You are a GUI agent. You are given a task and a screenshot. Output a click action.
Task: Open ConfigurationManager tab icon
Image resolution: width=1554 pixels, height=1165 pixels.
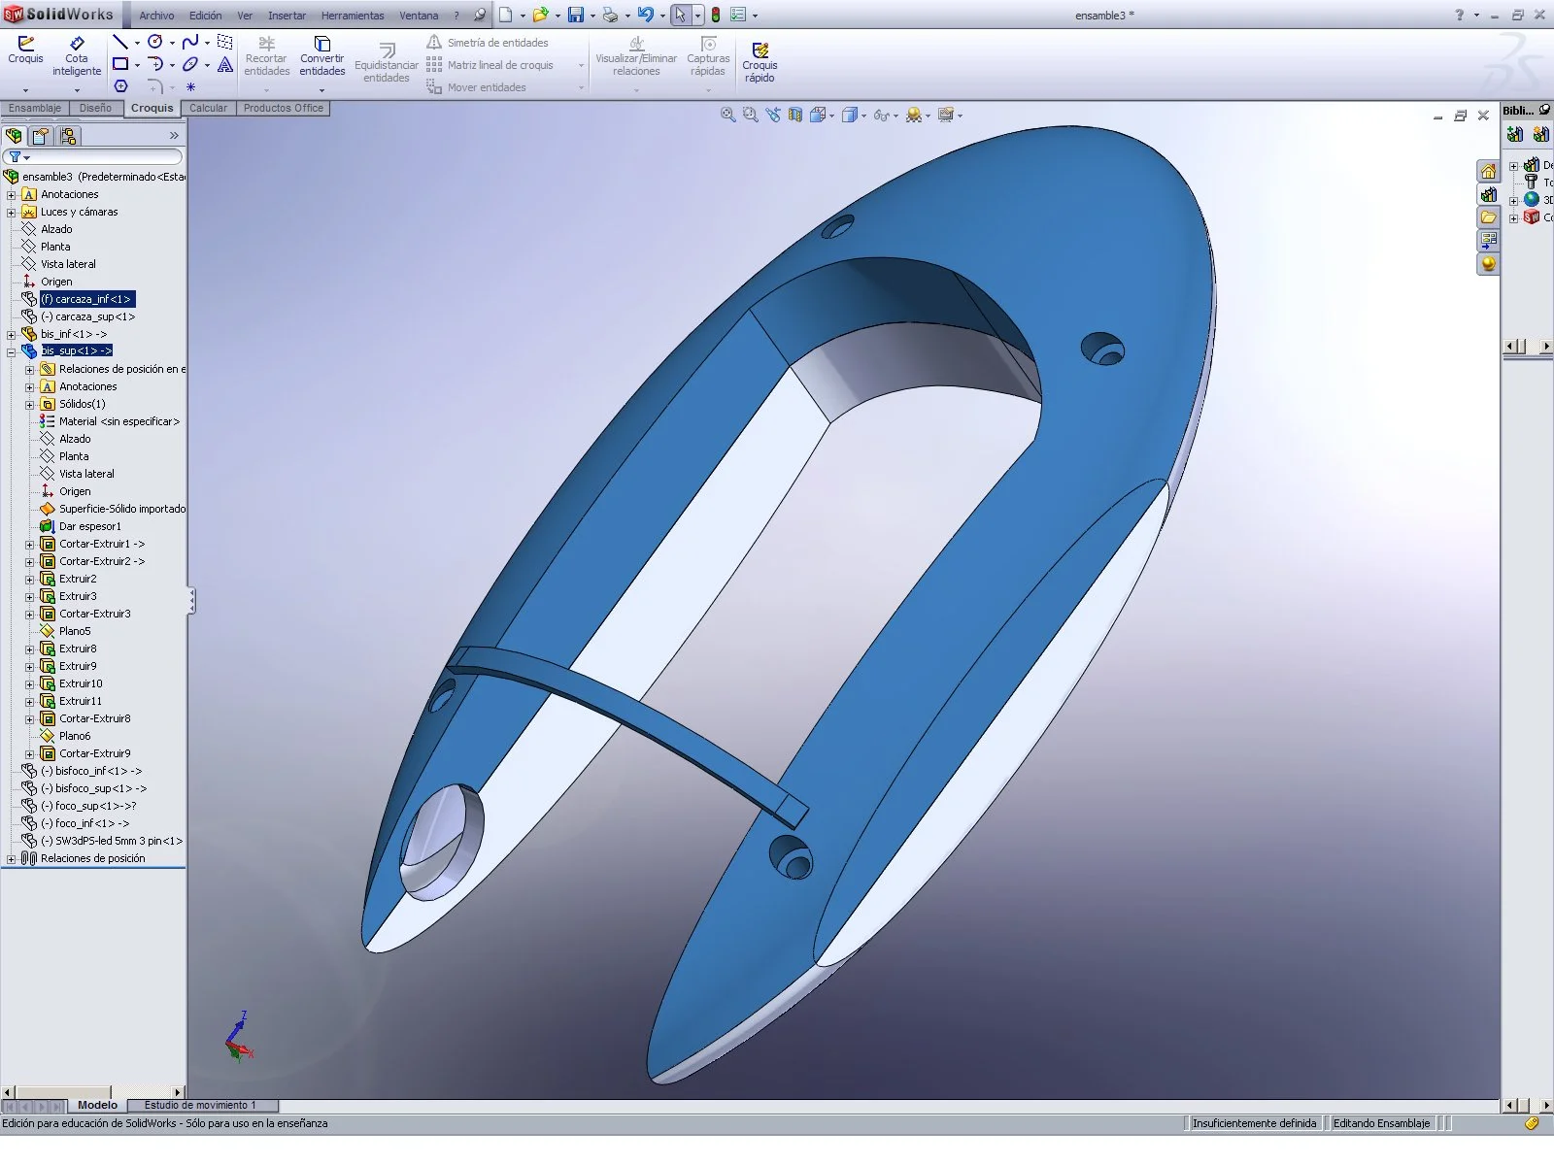pos(68,136)
